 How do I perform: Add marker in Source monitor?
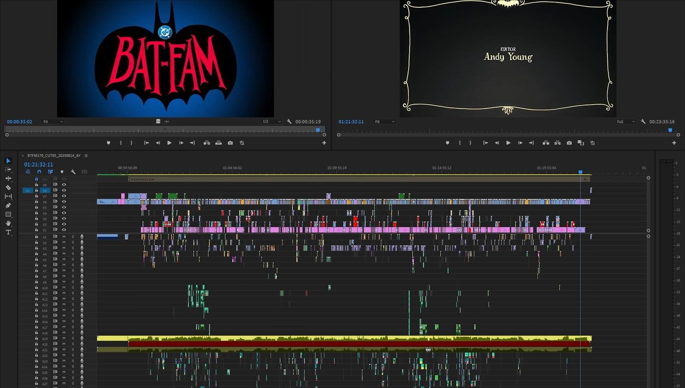click(x=108, y=143)
